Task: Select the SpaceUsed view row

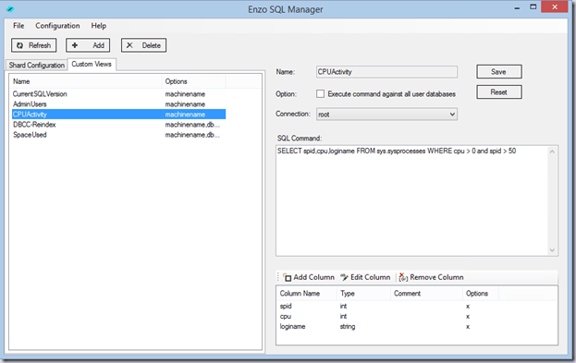Action: [x=118, y=135]
